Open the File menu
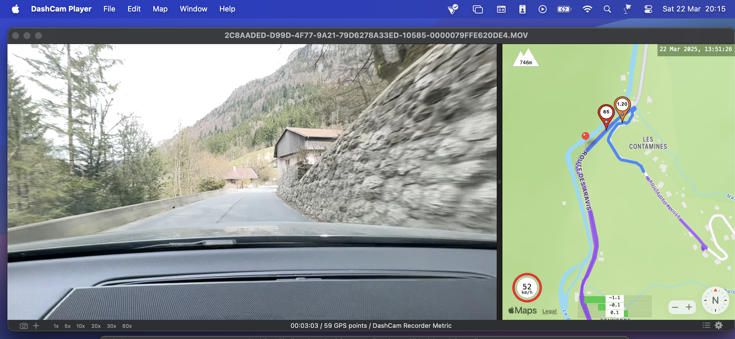735x339 pixels. [109, 9]
